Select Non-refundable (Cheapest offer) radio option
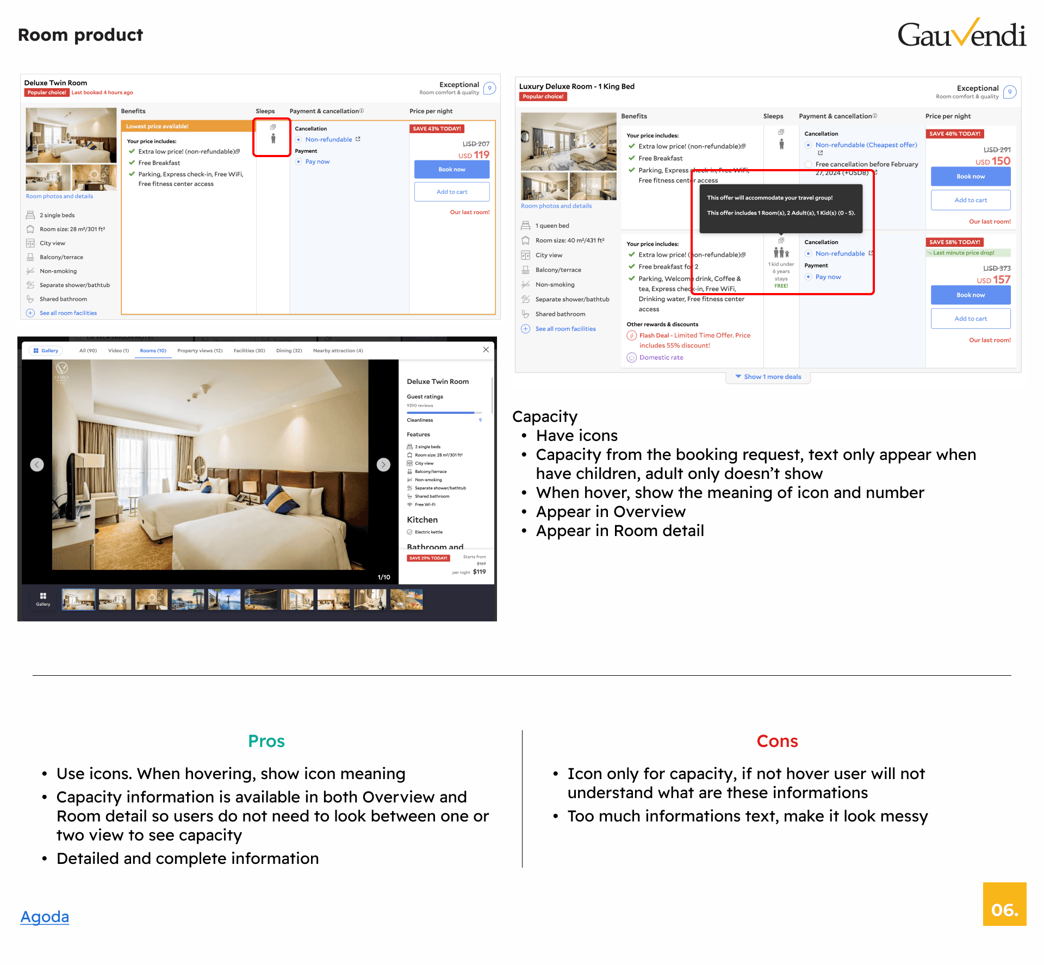Screen dimensions: 1044x965 pyautogui.click(x=809, y=145)
